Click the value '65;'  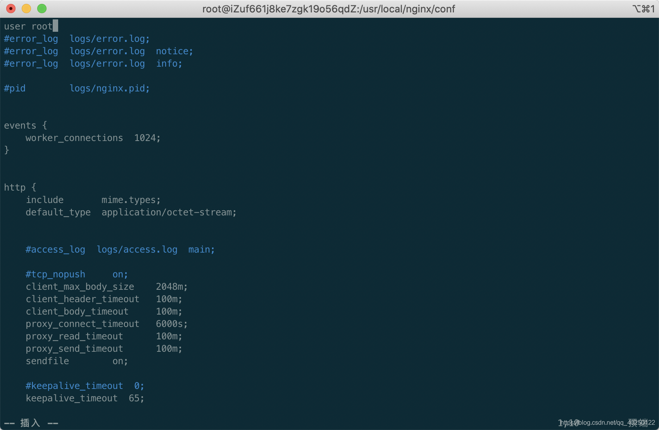point(136,398)
